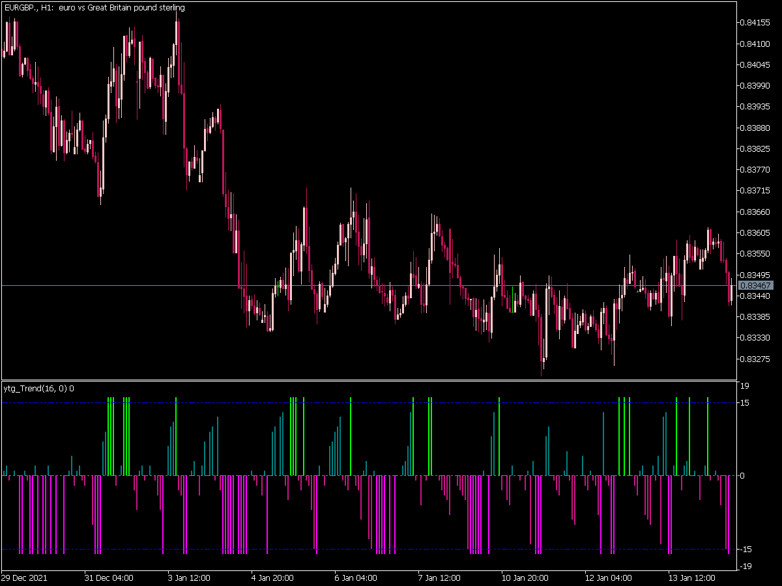Click the time label '31 Dec 04:00'
782x586 pixels.
coord(109,578)
